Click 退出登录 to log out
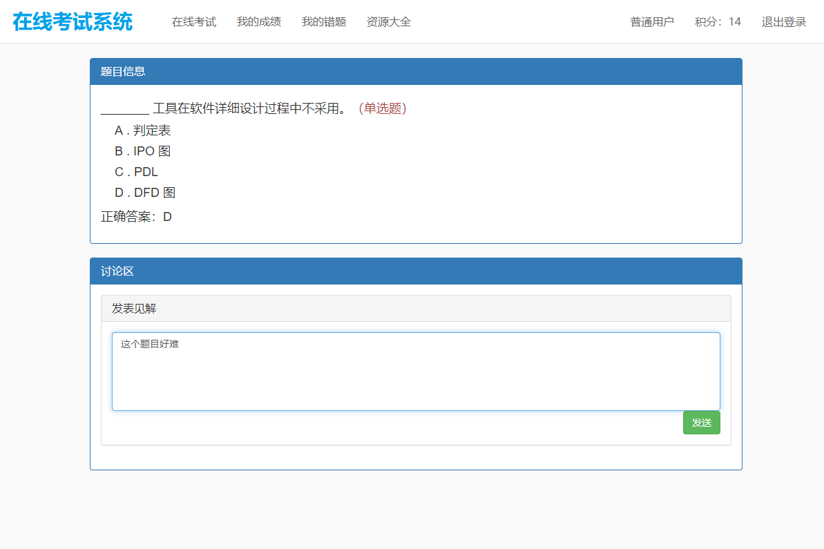The width and height of the screenshot is (824, 549). pos(783,22)
